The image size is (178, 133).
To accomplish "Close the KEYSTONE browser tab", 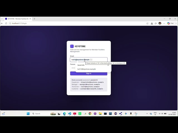I will click(30, 19).
